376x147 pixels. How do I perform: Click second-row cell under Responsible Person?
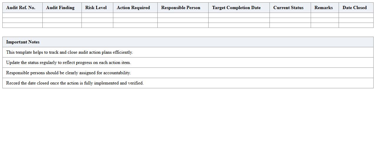183,20
